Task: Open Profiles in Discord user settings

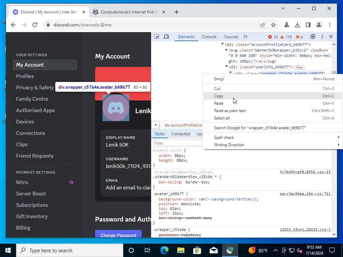Action: pyautogui.click(x=45, y=76)
